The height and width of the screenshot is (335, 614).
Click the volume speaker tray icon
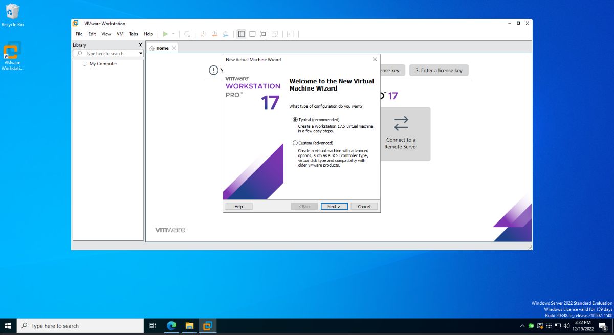566,326
